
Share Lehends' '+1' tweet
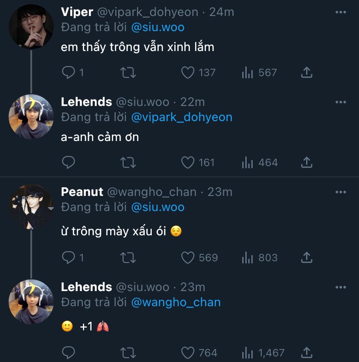[307, 353]
